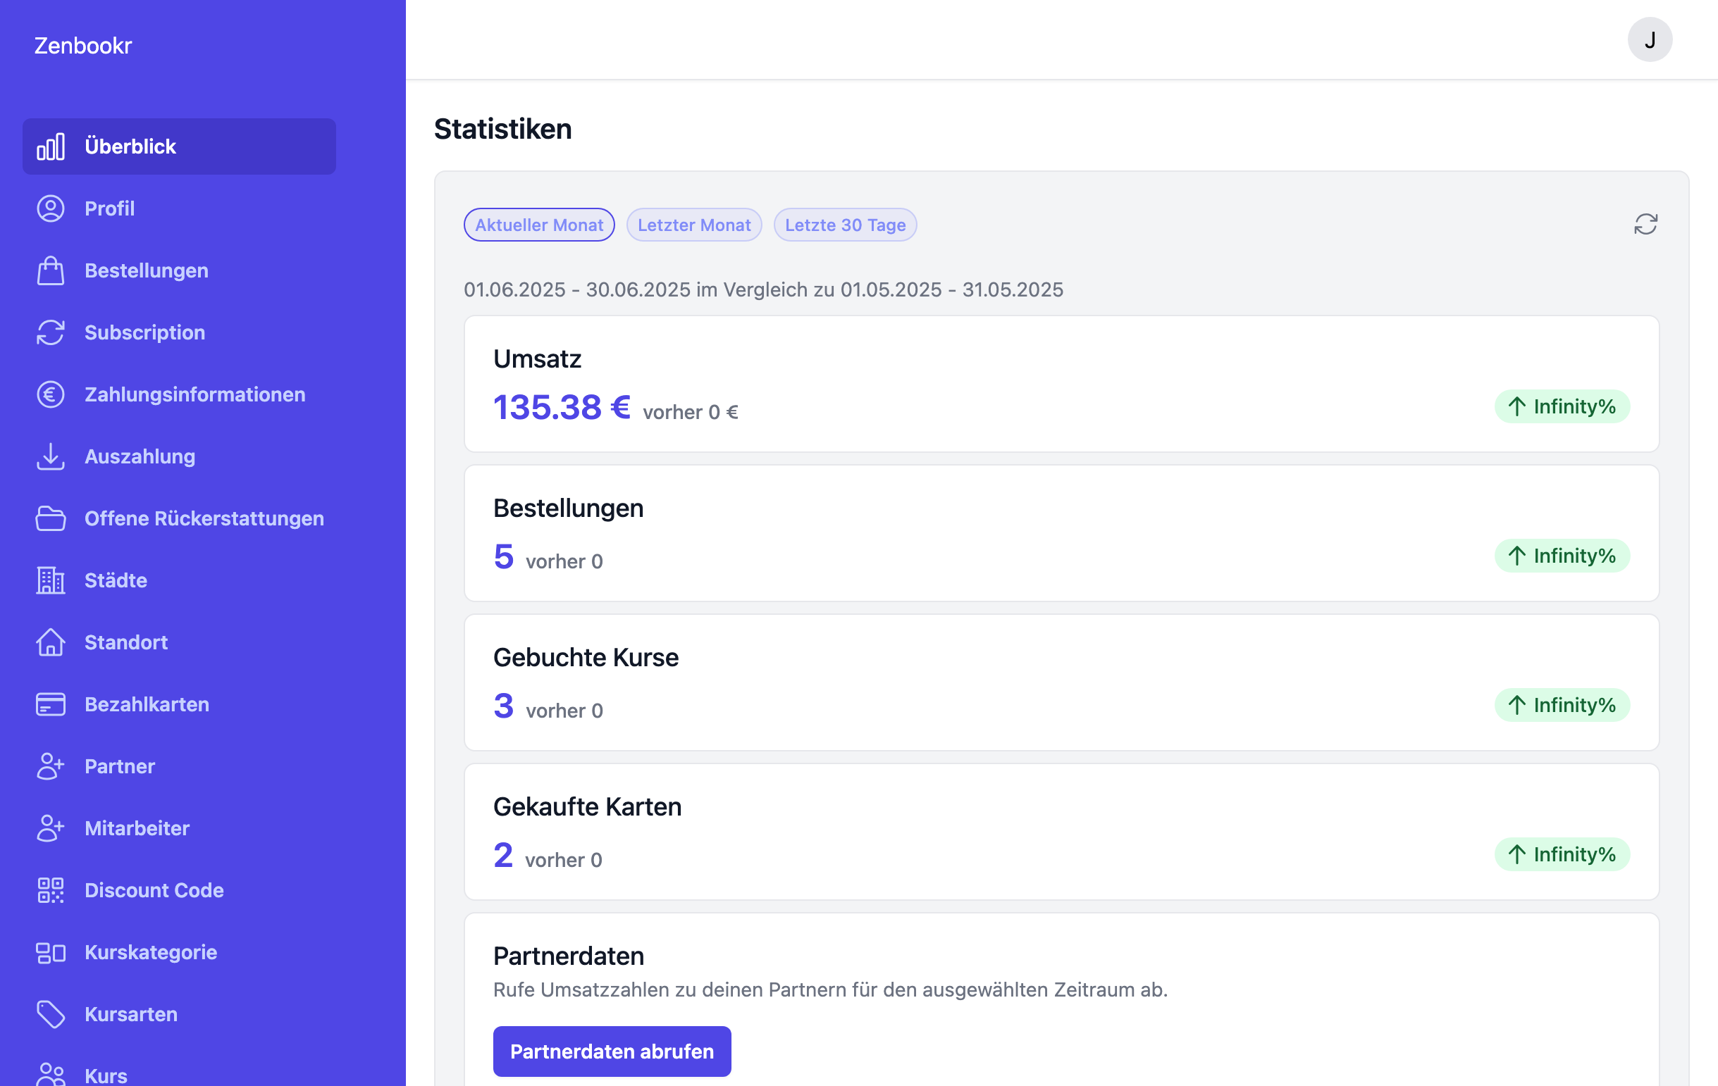Open Mitarbeiter menu entry
The width and height of the screenshot is (1718, 1086).
click(x=179, y=828)
